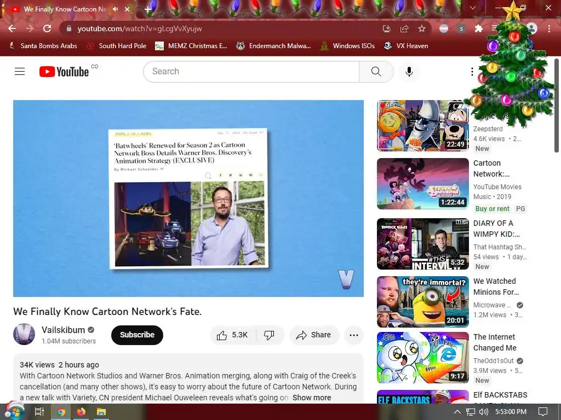Open Steven Universe movie thumbnail
This screenshot has width=561, height=420.
(422, 184)
